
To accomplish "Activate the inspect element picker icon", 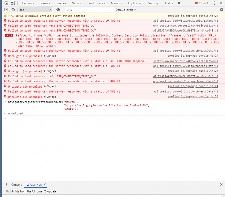I will 6,3.
